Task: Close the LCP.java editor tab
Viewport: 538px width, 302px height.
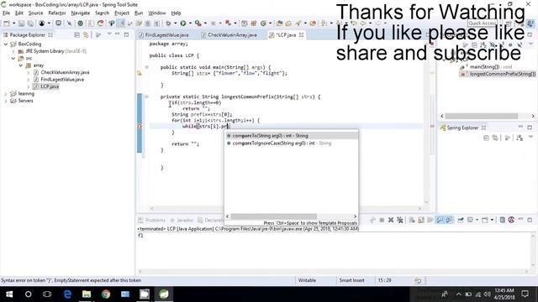Action: point(301,35)
